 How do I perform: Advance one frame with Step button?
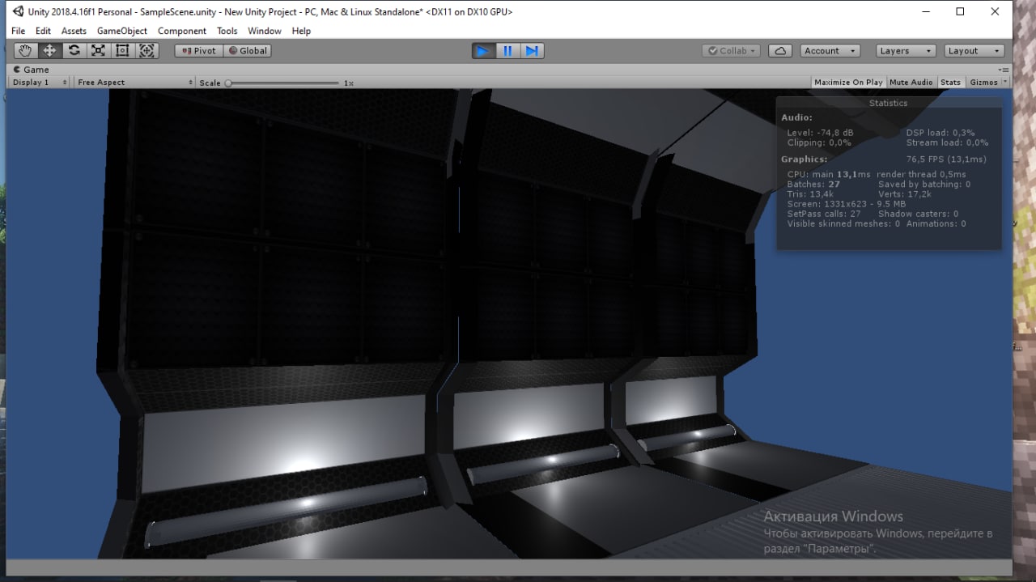tap(532, 51)
